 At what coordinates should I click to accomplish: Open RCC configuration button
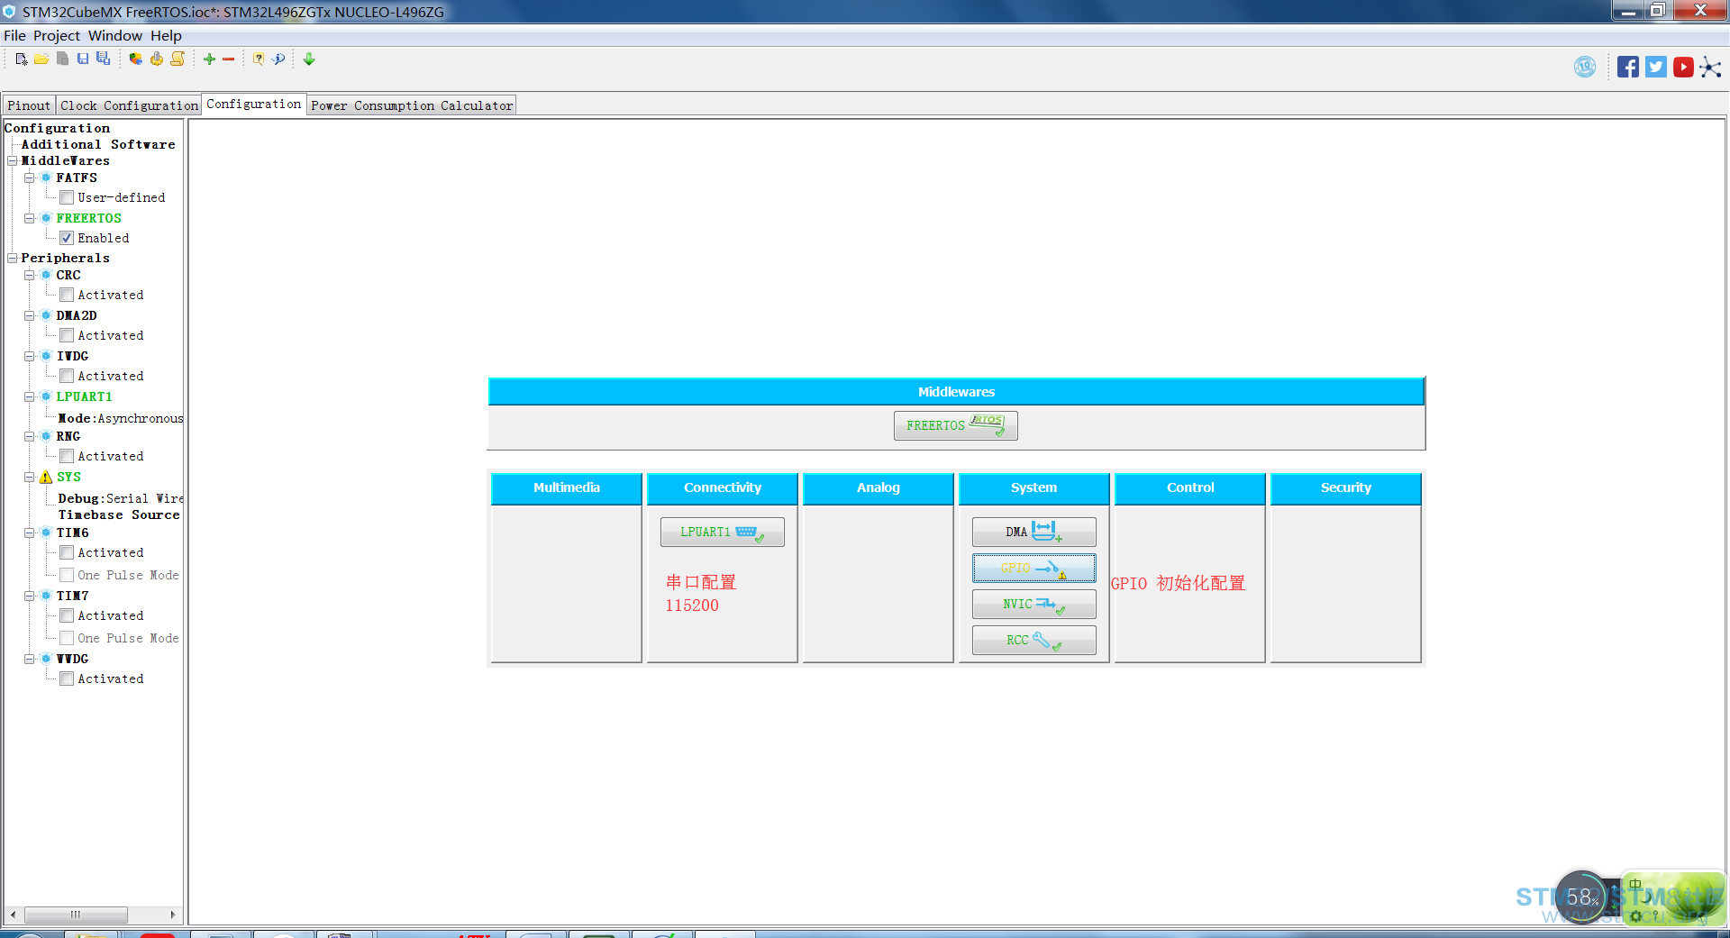[x=1034, y=640]
